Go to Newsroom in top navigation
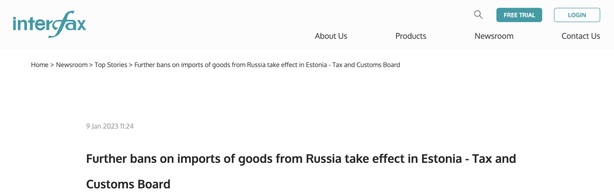 (x=494, y=36)
